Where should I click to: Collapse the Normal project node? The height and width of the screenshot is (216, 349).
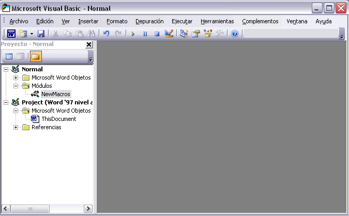(x=6, y=69)
